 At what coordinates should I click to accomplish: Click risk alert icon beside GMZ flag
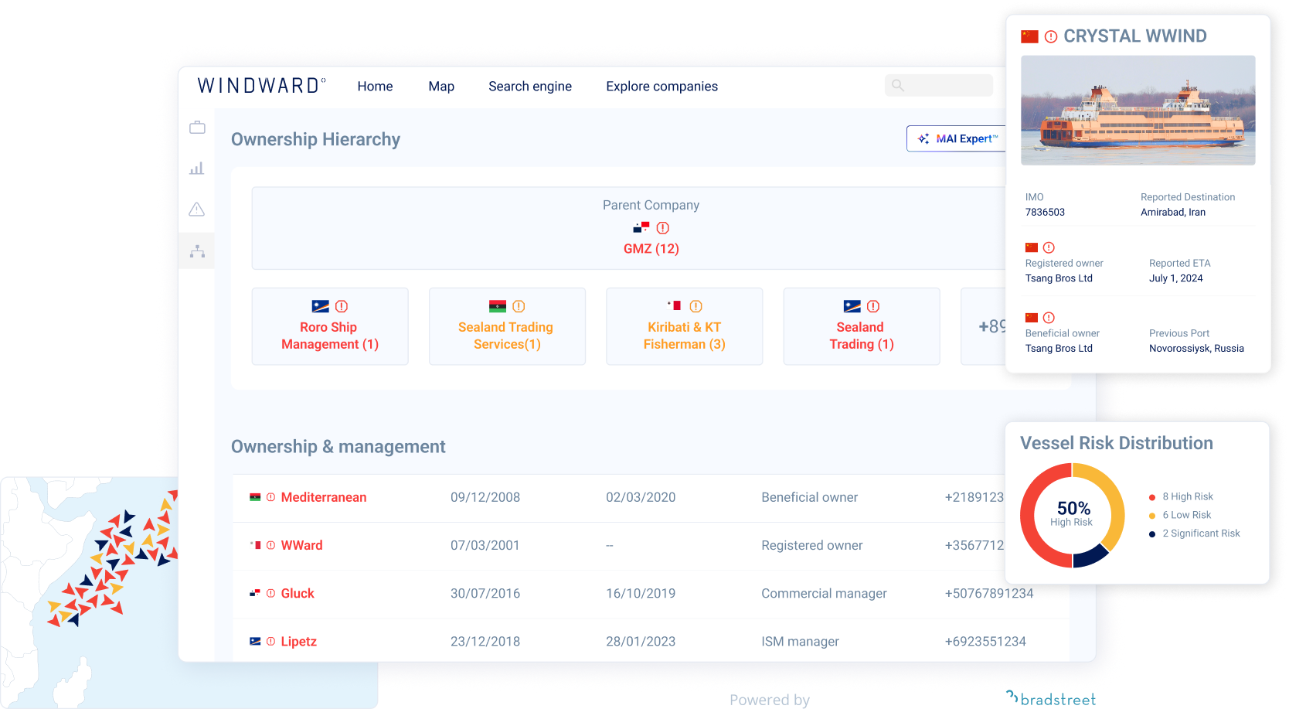click(x=663, y=228)
